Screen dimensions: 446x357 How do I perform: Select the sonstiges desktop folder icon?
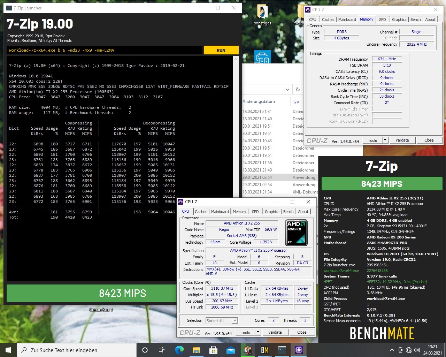(262, 15)
